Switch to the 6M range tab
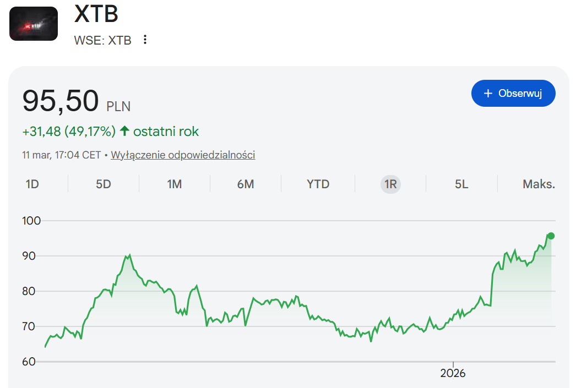The image size is (576, 388). 246,184
